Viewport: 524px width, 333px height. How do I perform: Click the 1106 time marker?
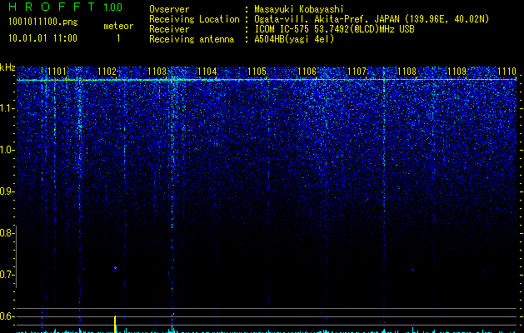307,71
